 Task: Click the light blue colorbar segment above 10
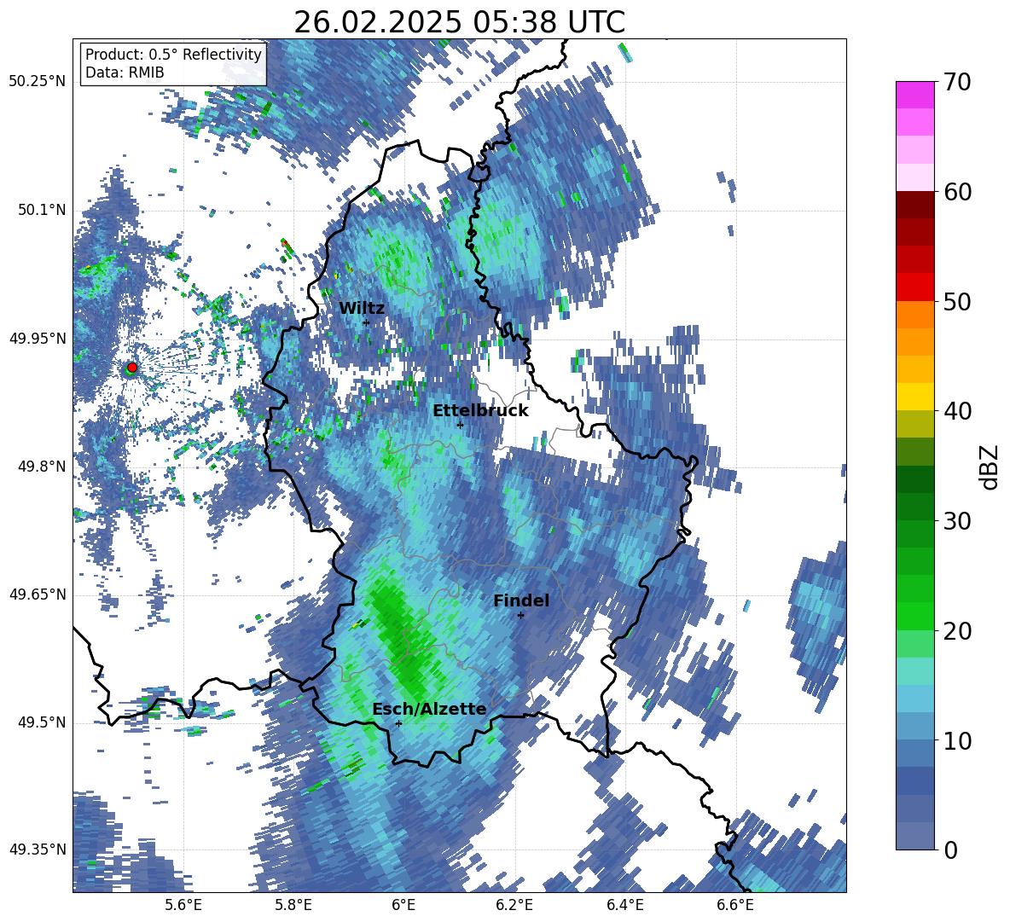pyautogui.click(x=914, y=699)
